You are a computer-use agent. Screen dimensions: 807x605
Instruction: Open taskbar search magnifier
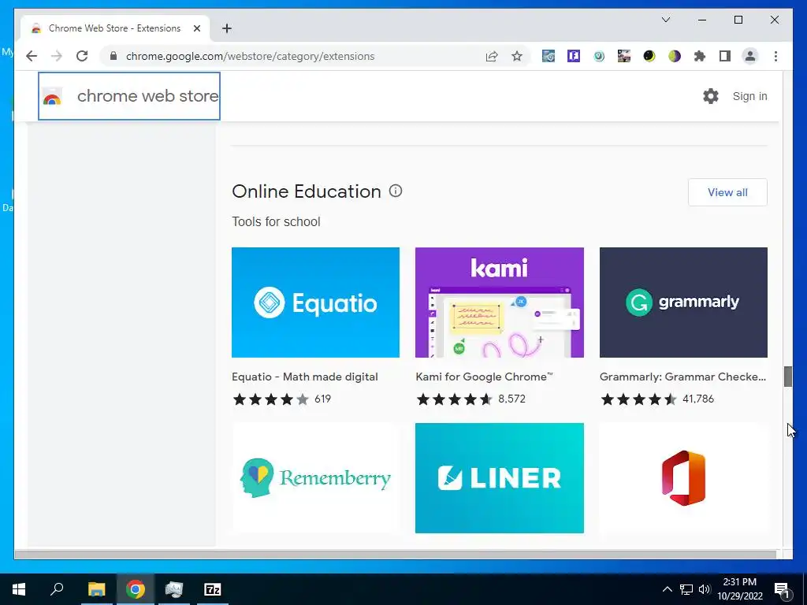coord(57,589)
